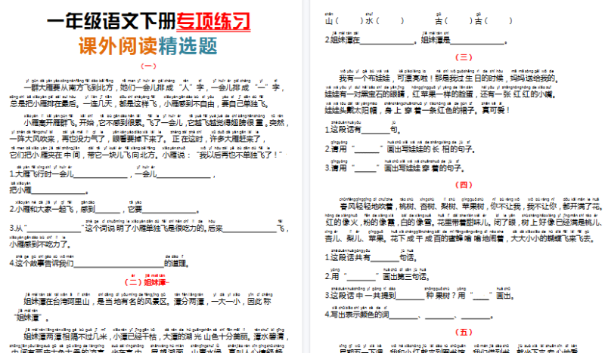Screen dimensions: 605x353
Task: Click the red section header "(一)"
Action: click(148, 66)
